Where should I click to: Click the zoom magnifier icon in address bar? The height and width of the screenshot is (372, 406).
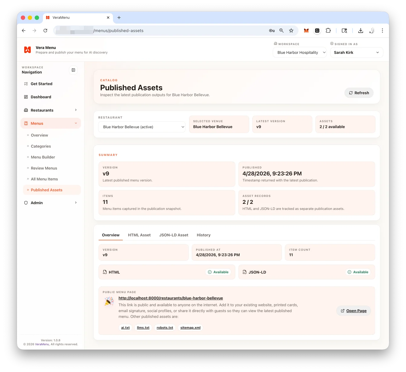point(282,31)
